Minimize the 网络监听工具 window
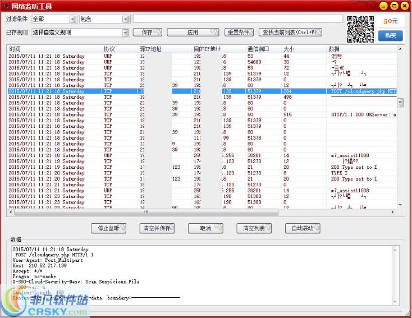Screen dimensions: 412x318 pos(383,6)
